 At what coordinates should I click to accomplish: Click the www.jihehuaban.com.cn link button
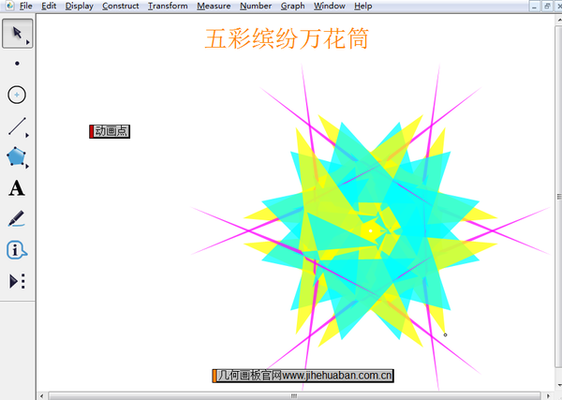303,376
